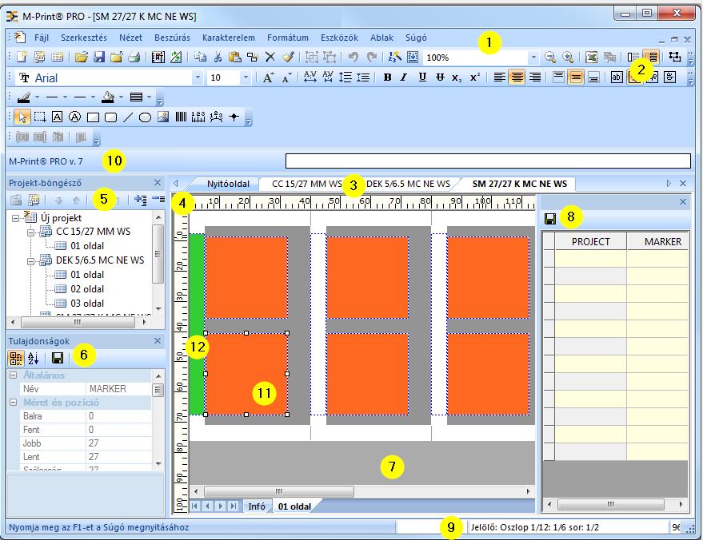
Task: Click the auto-numbering wand icon
Action: click(394, 57)
